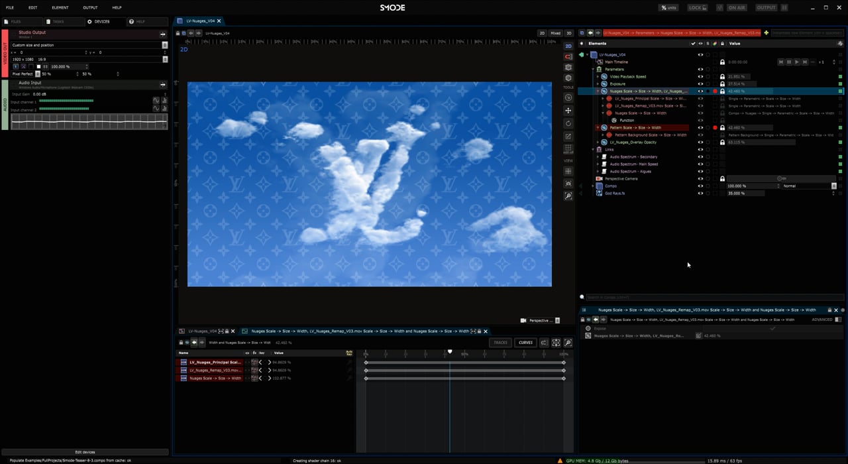Select the CURVES view button
Image resolution: width=848 pixels, height=464 pixels.
(x=525, y=343)
